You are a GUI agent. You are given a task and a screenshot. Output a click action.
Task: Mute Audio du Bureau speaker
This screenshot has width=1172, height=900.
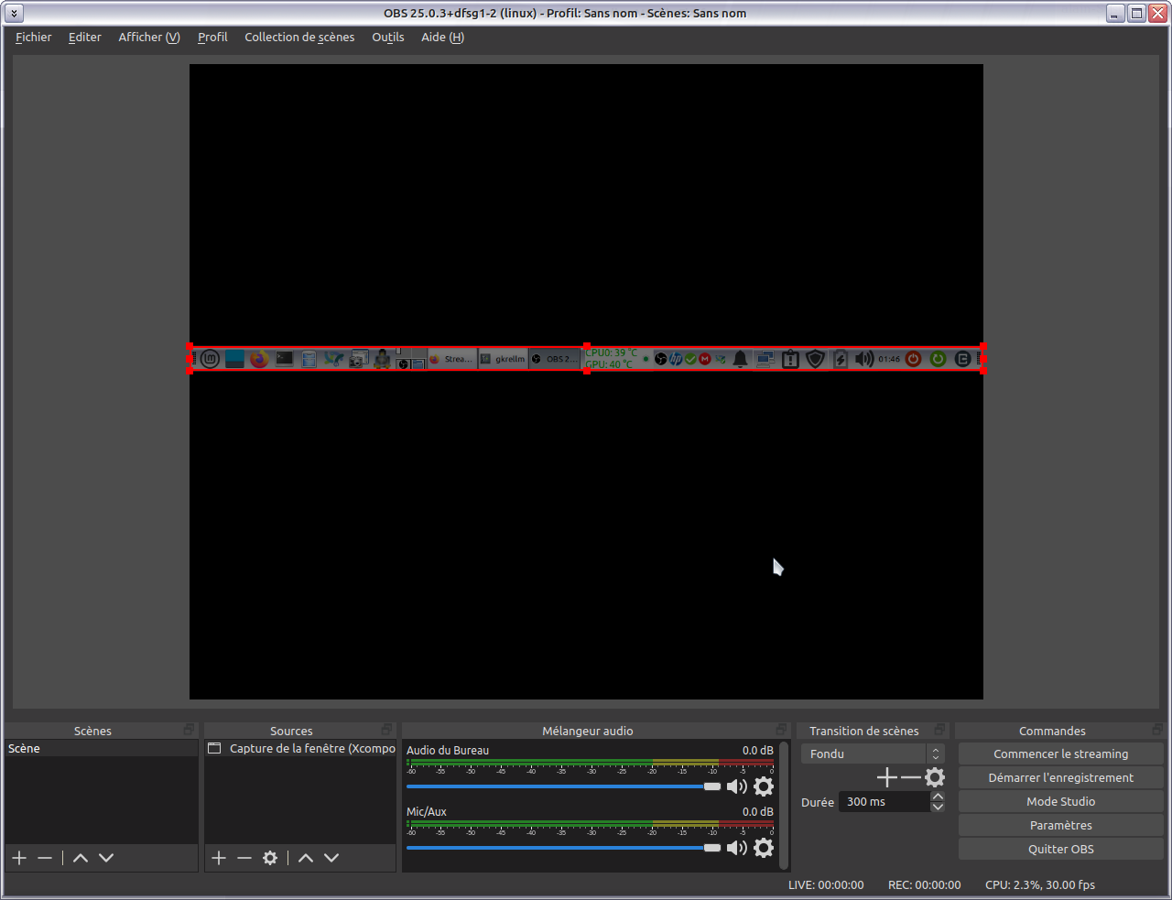pos(736,786)
